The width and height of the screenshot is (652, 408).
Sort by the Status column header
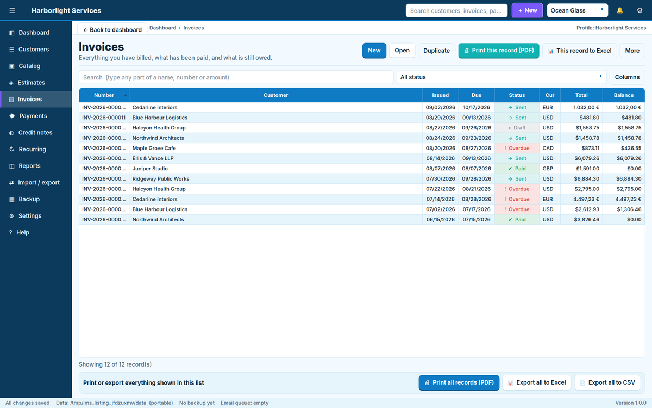point(517,95)
